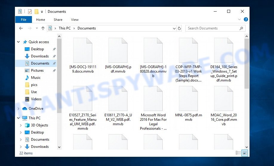Go forward with the Forward arrow
The width and height of the screenshot is (274, 166).
30,28
